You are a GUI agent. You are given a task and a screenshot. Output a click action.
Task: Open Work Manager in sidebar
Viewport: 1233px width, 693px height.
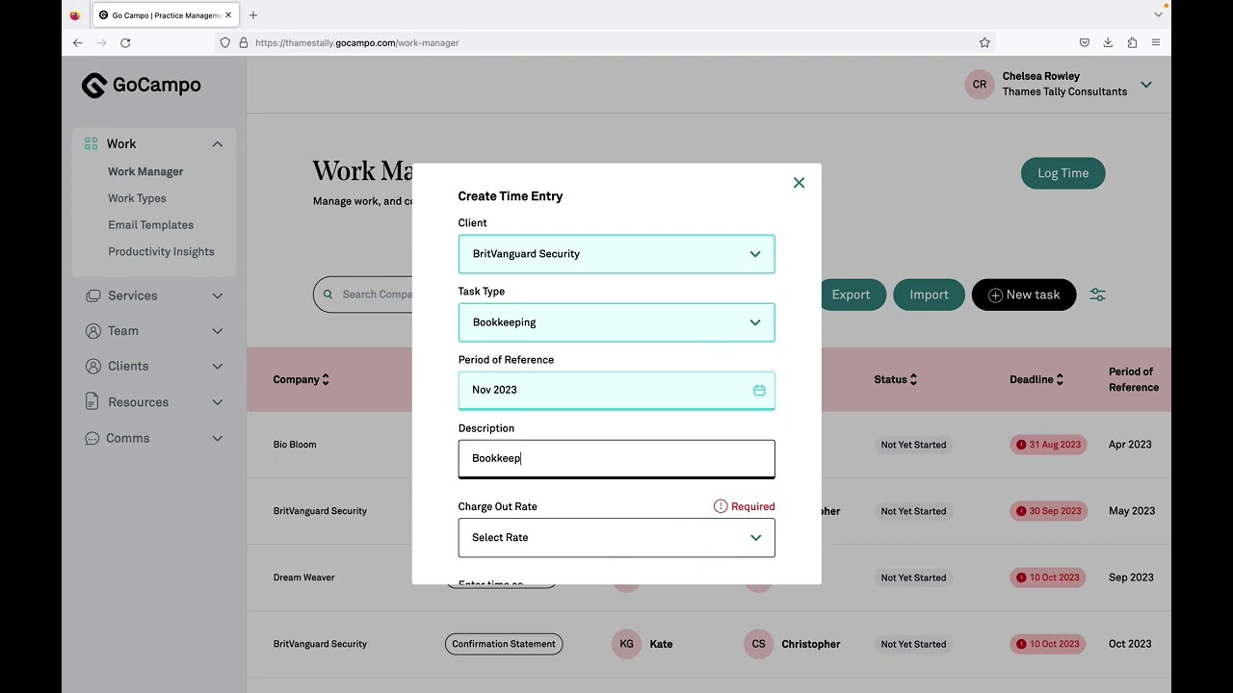pyautogui.click(x=145, y=171)
